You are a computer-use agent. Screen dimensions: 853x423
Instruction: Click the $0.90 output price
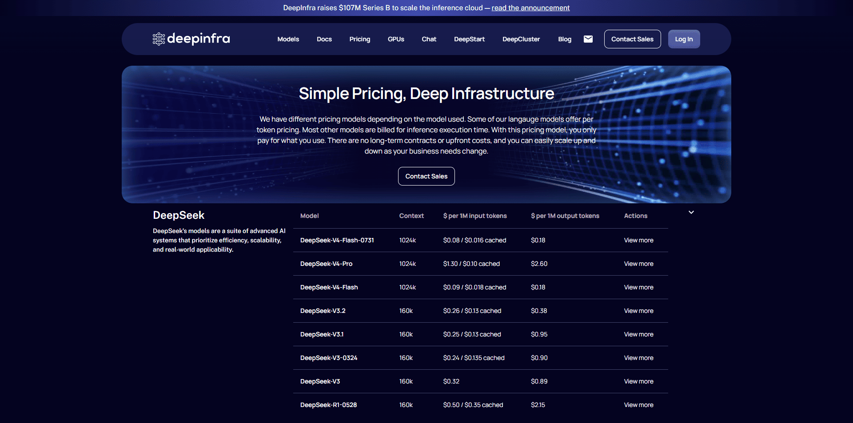539,358
